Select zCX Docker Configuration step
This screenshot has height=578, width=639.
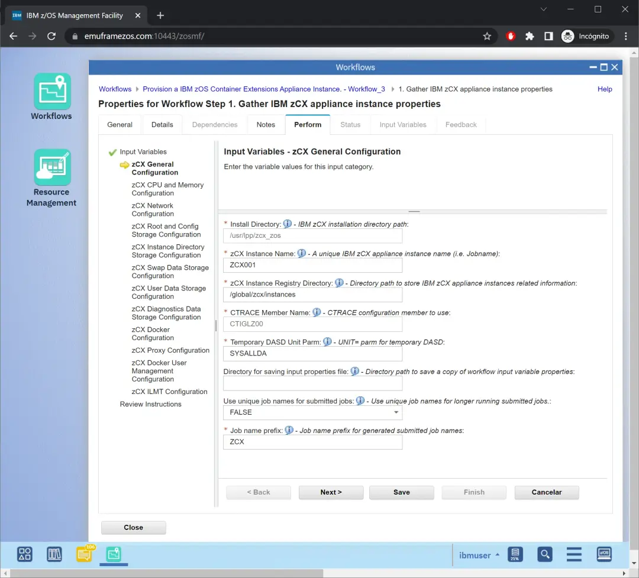pos(153,334)
